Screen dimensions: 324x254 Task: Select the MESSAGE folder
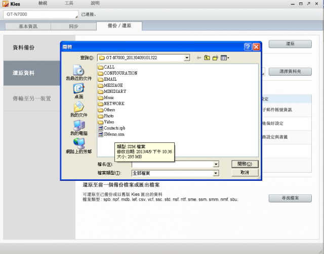point(110,85)
